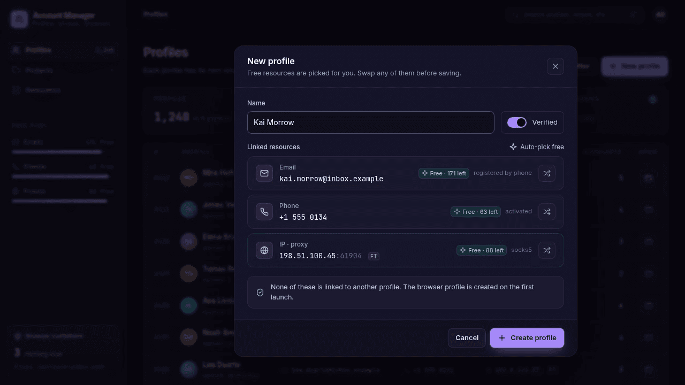Click the IP address 198.51.100.45
This screenshot has width=685, height=385.
pos(308,256)
